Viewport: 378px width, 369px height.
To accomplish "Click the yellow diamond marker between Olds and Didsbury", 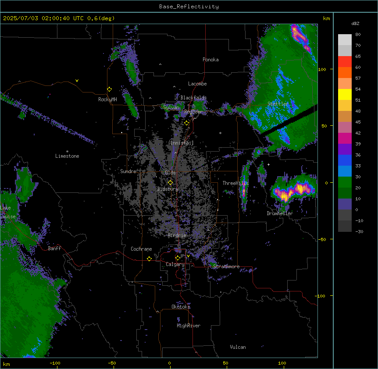I will [170, 183].
